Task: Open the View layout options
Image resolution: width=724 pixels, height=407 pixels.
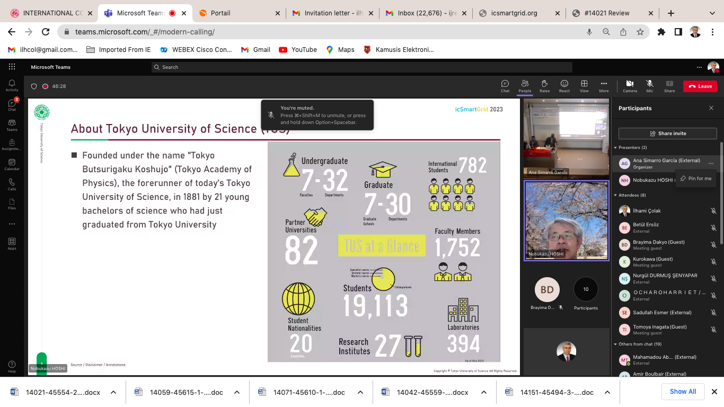Action: point(584,86)
